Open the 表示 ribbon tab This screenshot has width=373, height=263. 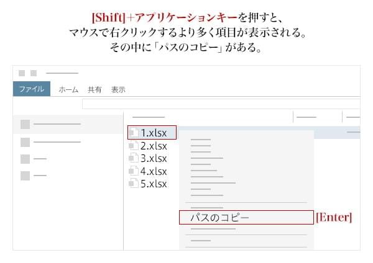118,89
